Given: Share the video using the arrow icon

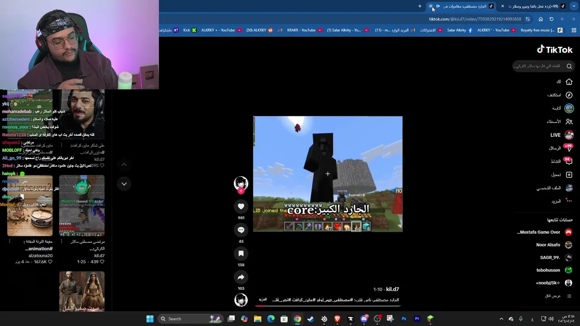Looking at the screenshot, I should [241, 277].
